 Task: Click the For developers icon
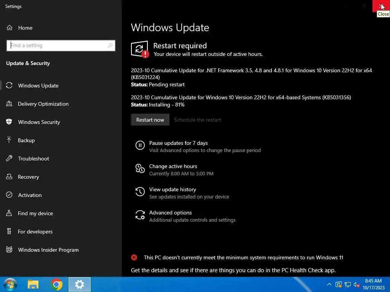[9, 232]
